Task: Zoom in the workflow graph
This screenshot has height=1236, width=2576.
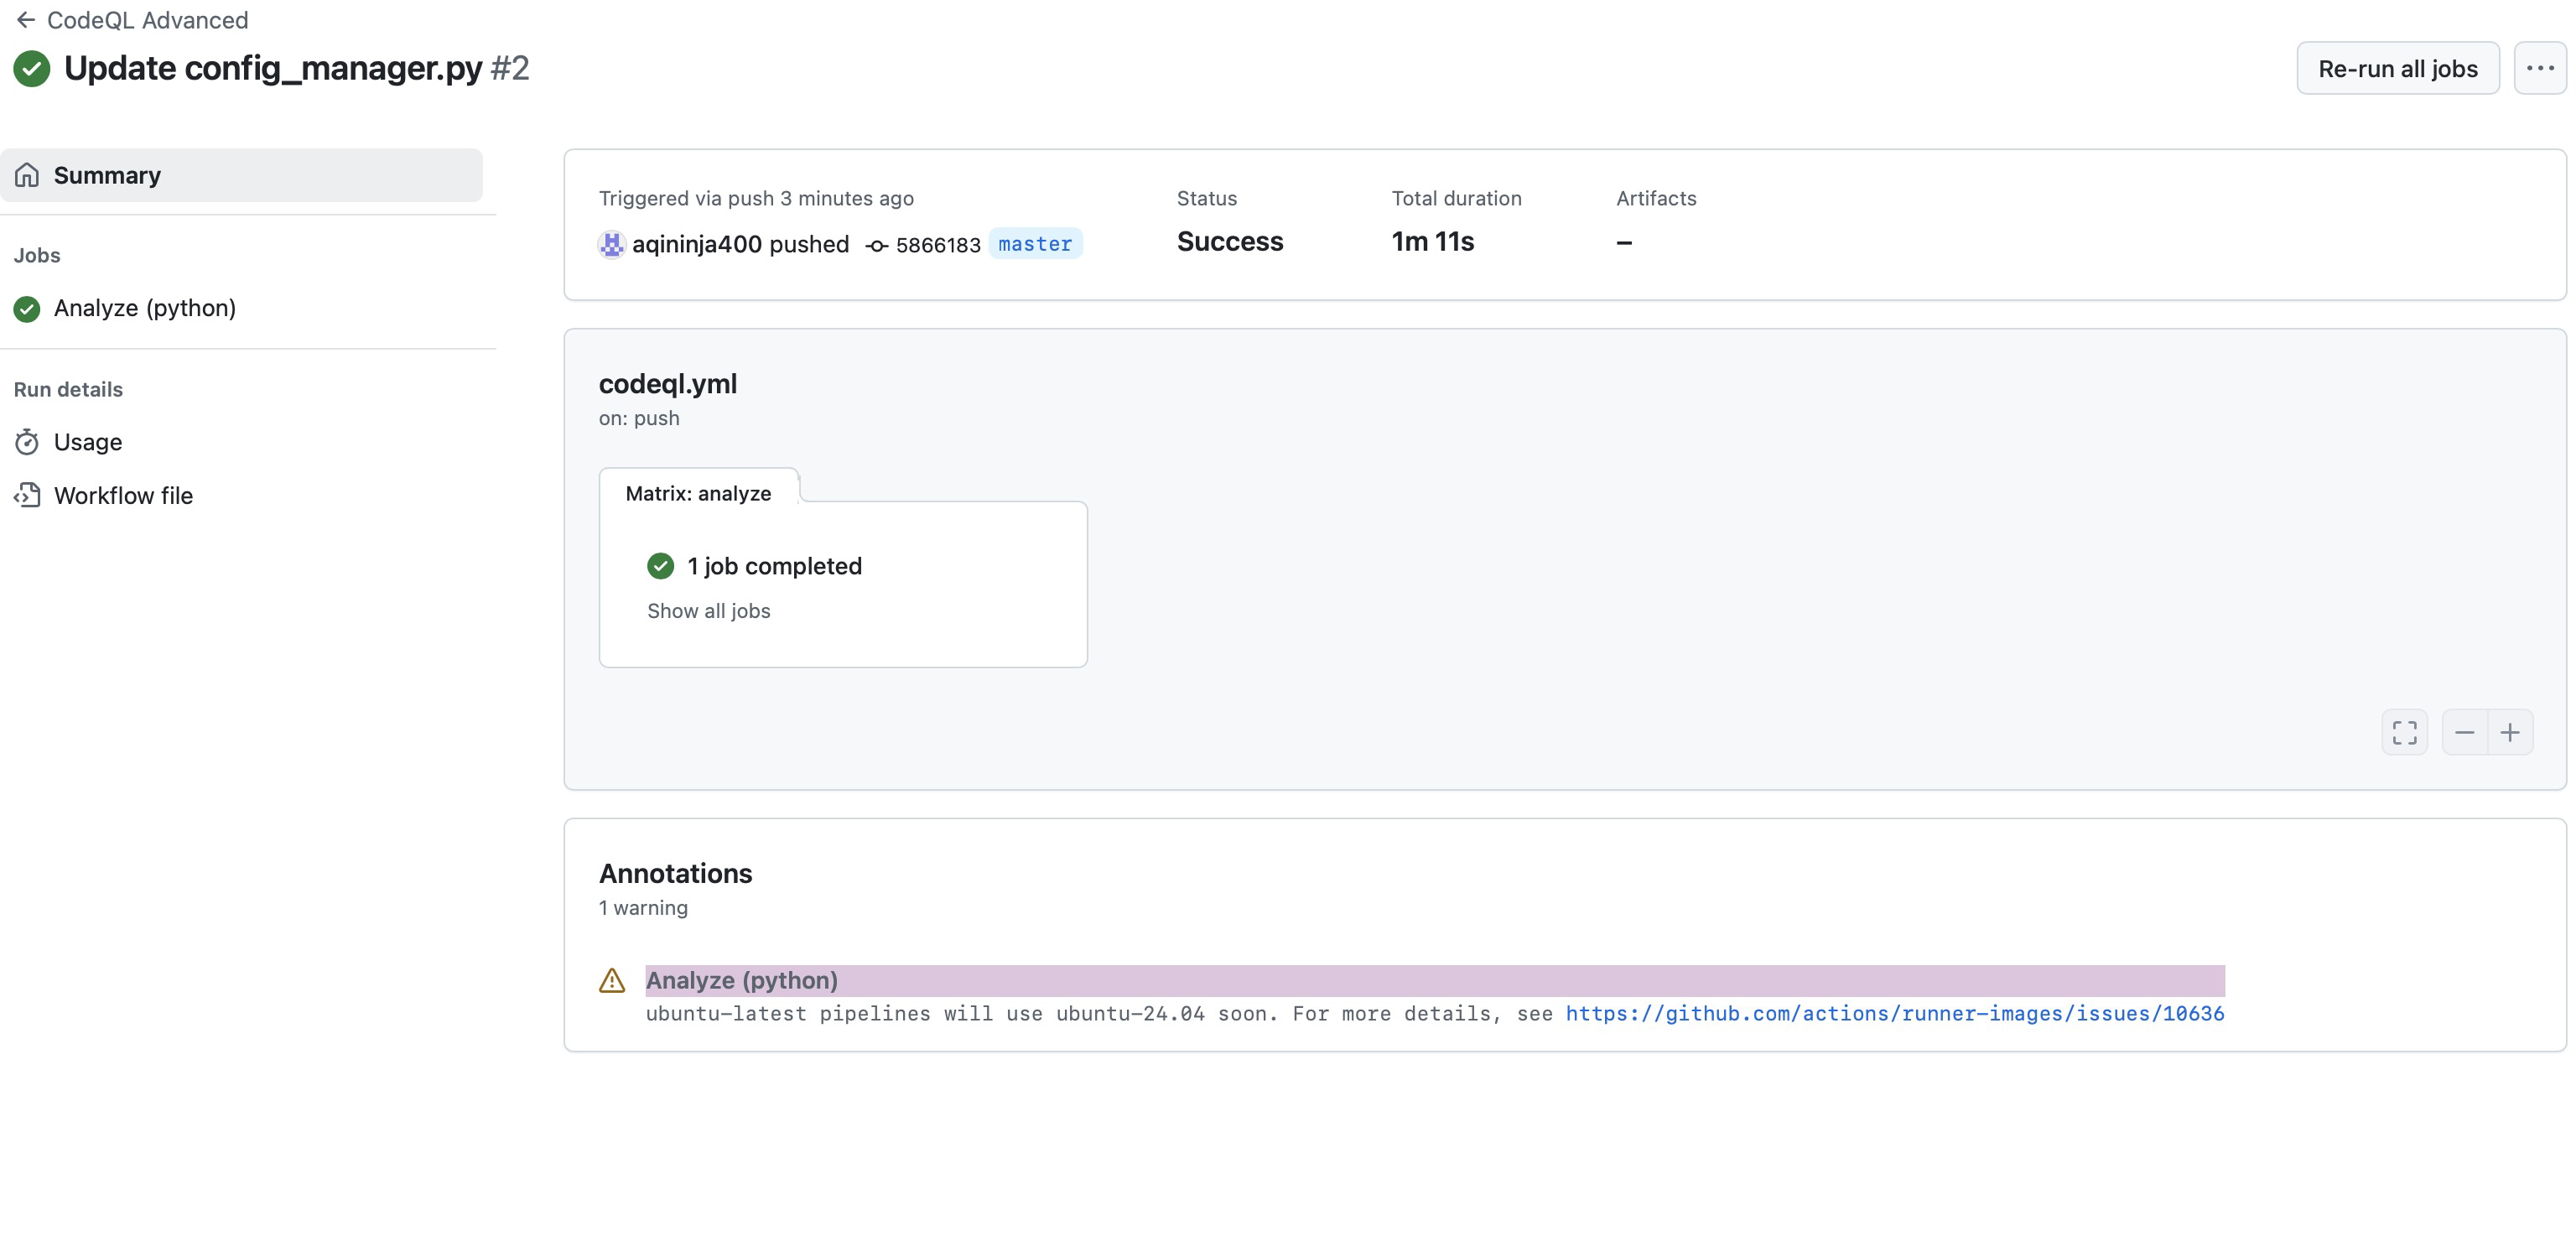Action: tap(2510, 733)
